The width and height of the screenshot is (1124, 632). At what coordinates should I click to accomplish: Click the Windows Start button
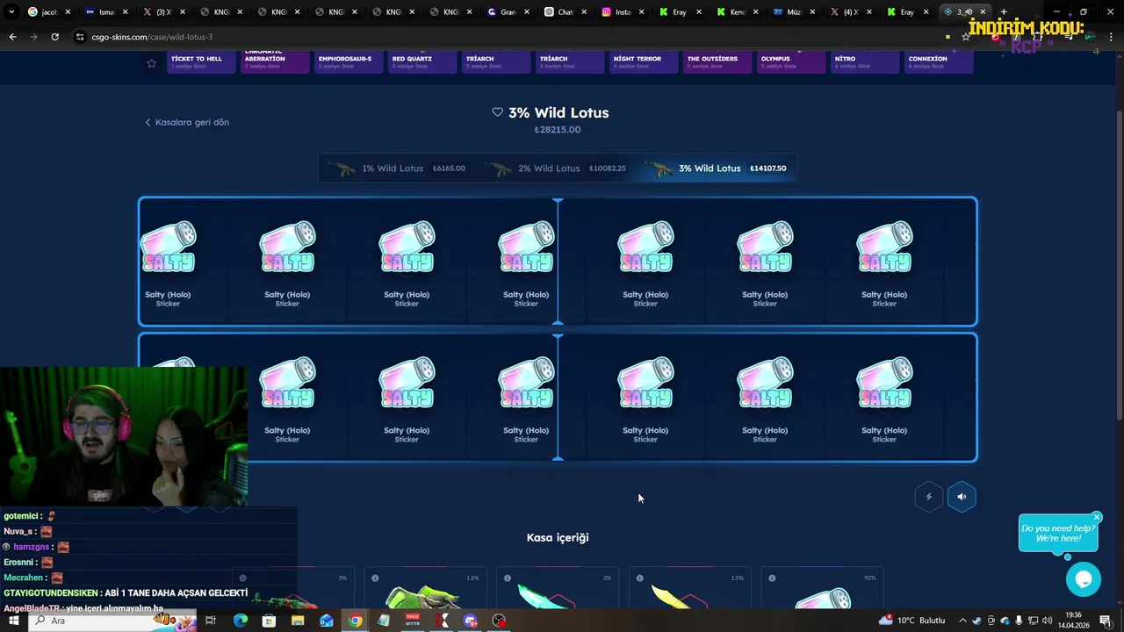[x=13, y=621]
